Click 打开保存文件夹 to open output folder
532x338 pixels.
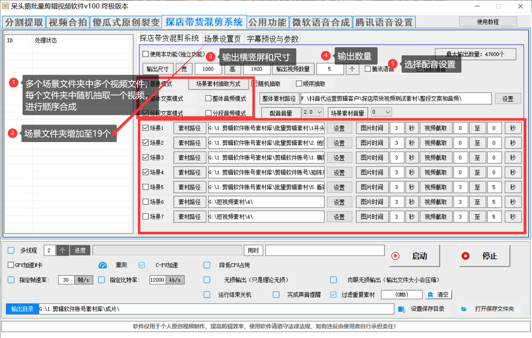tap(488, 309)
